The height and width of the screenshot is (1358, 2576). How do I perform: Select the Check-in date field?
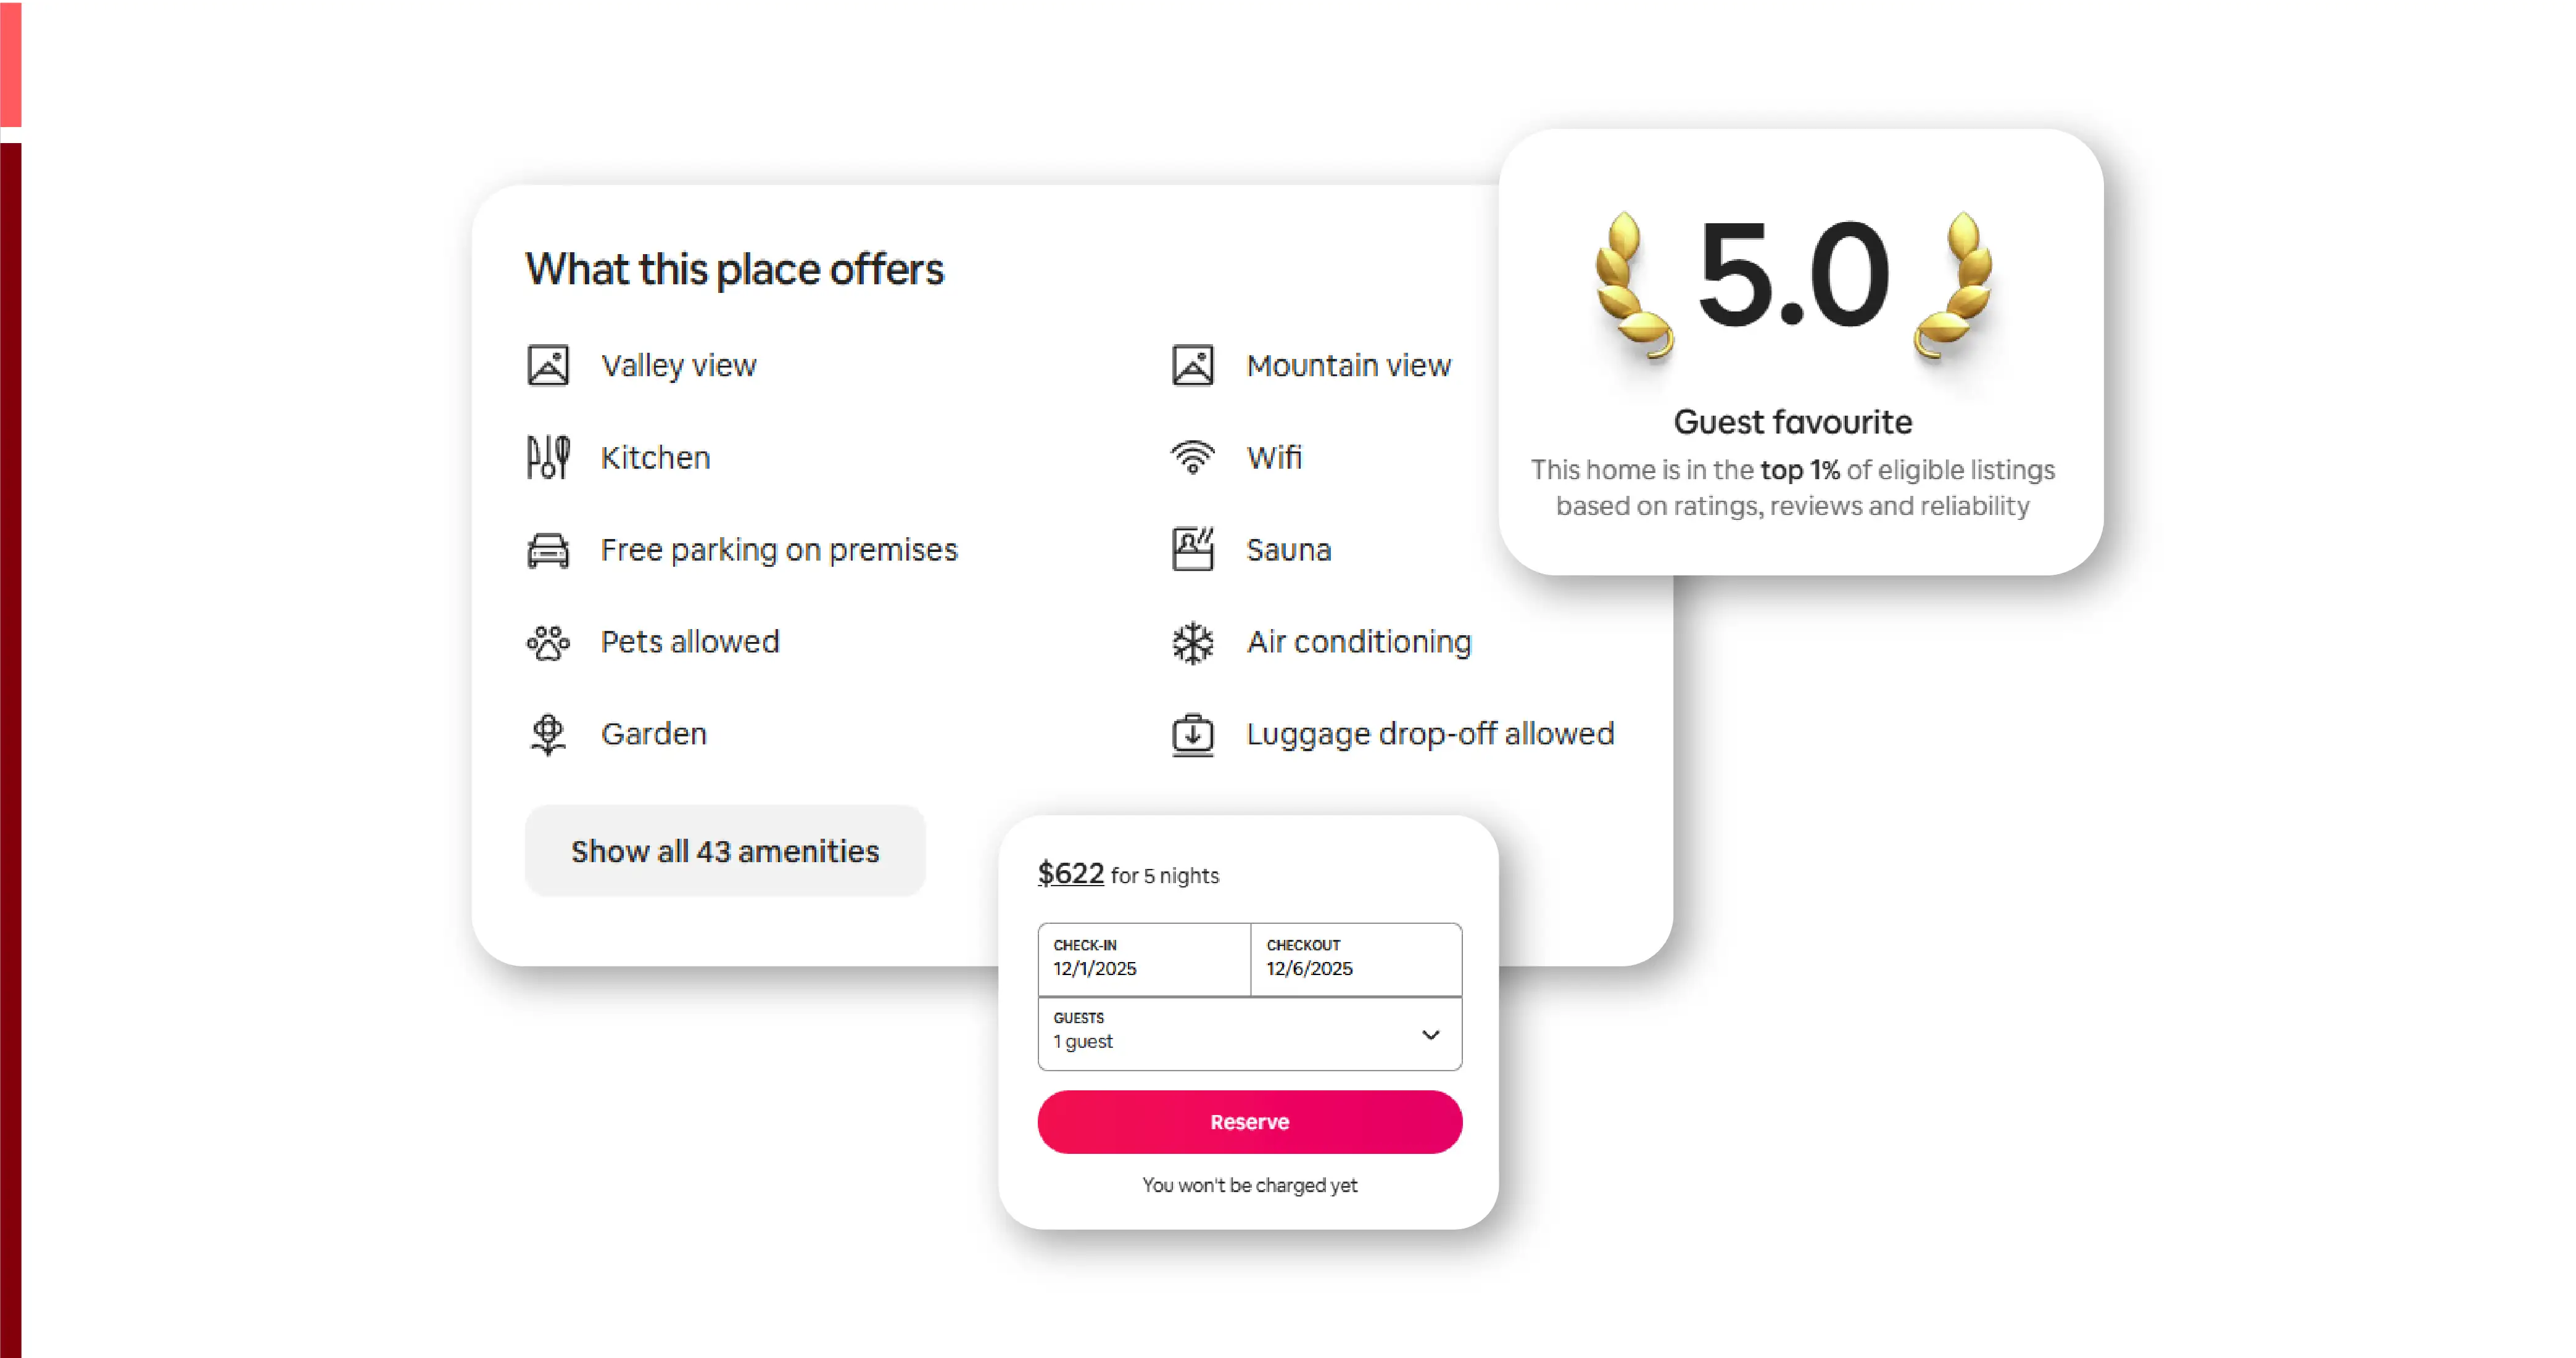click(x=1144, y=959)
